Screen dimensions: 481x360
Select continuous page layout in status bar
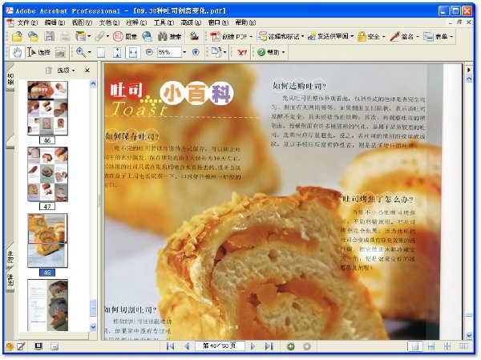431,346
